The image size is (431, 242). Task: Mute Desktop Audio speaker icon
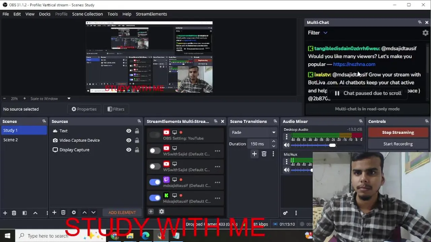287,145
